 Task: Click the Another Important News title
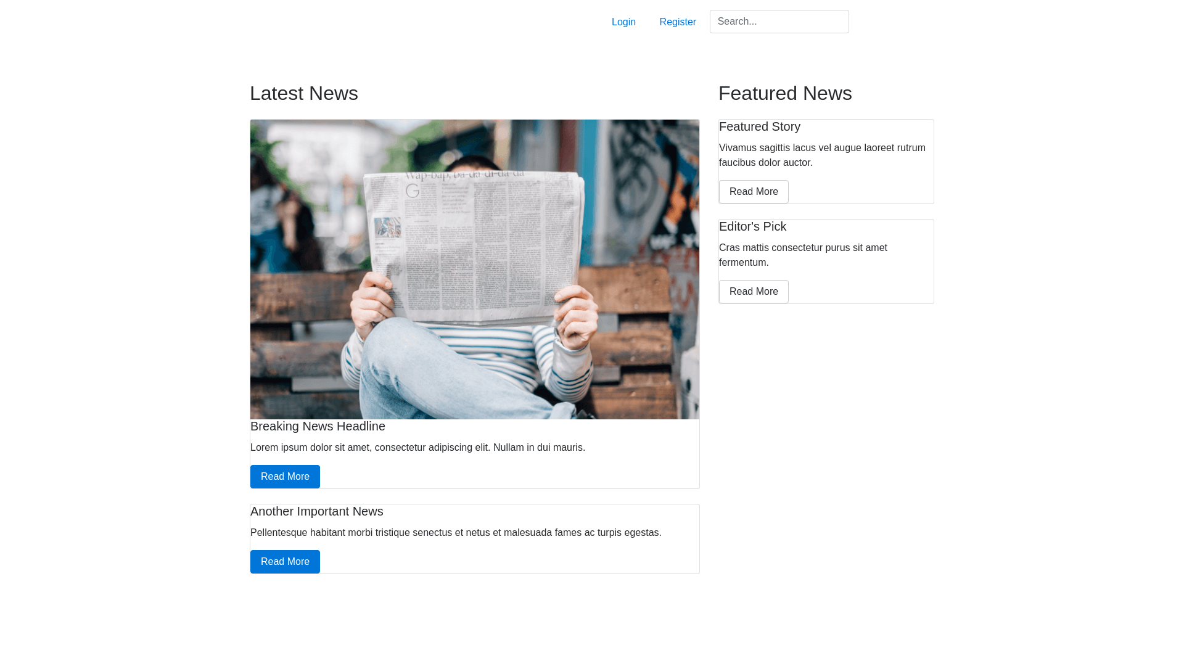tap(316, 511)
